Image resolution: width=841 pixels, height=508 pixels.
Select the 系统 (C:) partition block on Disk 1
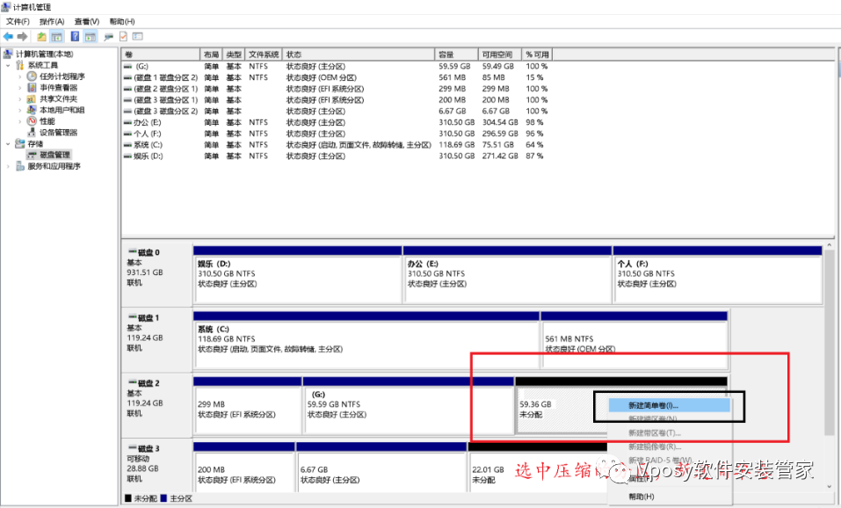366,338
